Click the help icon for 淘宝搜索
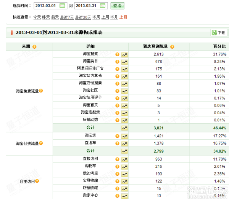The width and height of the screenshot is (229, 199). (x=117, y=54)
